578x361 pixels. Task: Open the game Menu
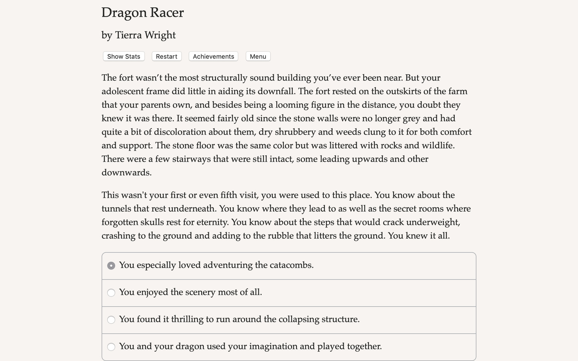tap(258, 56)
